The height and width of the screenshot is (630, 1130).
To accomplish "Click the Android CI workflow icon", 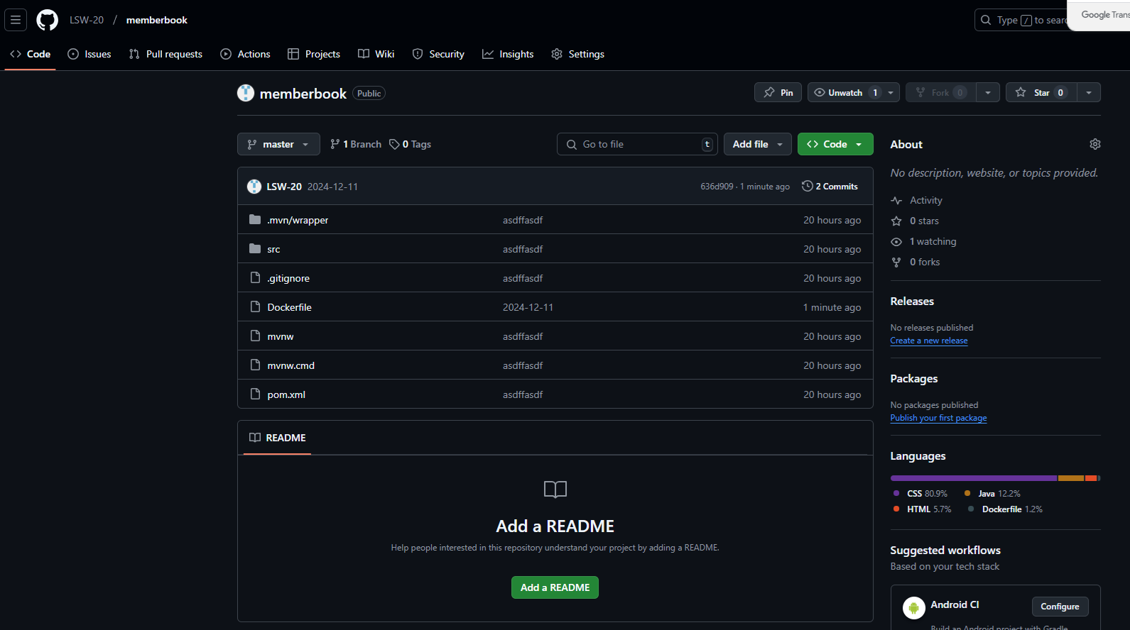I will click(914, 608).
